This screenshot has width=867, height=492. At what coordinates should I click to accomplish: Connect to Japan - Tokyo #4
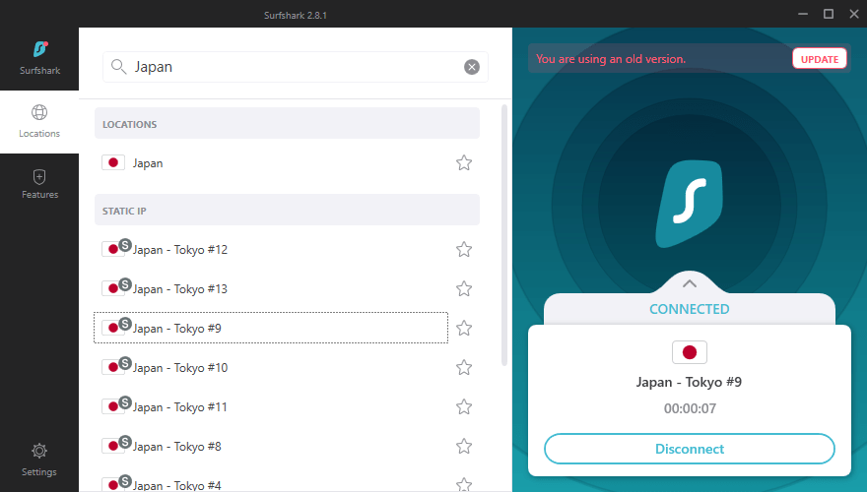click(x=271, y=483)
